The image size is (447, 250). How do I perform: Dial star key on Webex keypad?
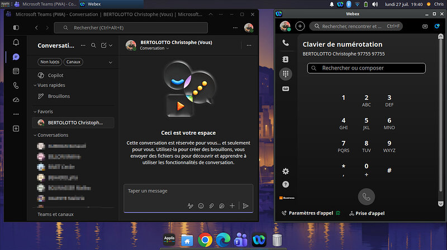(x=344, y=170)
